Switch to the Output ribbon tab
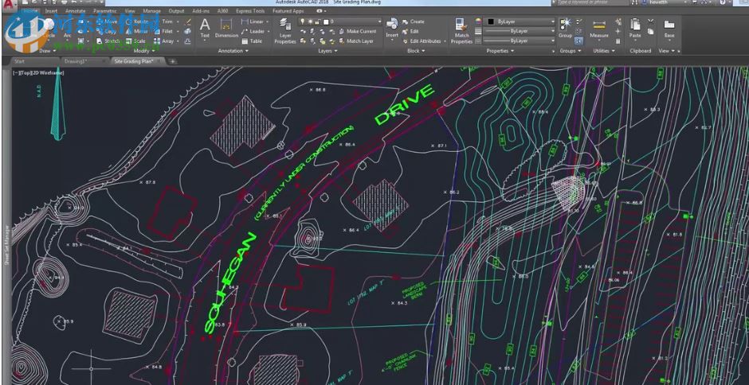The image size is (749, 385). 176,10
